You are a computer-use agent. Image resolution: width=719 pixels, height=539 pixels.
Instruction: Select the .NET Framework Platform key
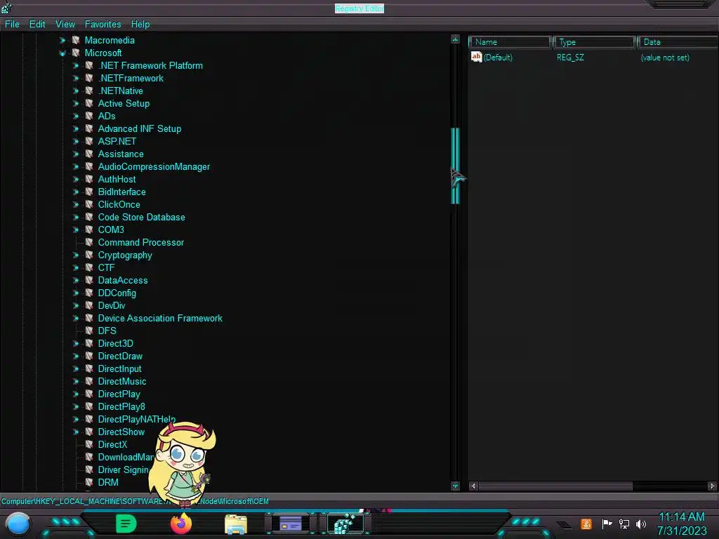[x=150, y=65]
